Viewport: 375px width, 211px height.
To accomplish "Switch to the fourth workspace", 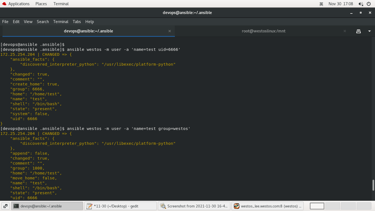I will click(x=364, y=206).
